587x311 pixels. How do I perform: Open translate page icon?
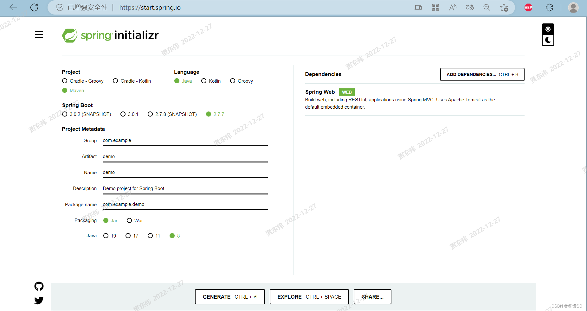pos(470,8)
